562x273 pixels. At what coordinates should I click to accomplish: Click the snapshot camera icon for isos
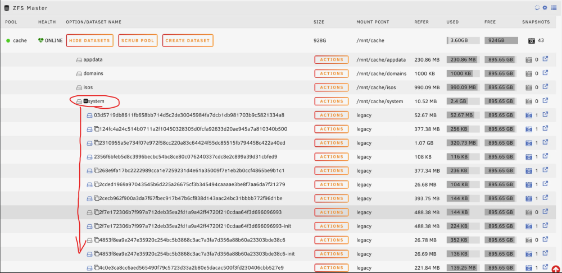click(x=529, y=87)
